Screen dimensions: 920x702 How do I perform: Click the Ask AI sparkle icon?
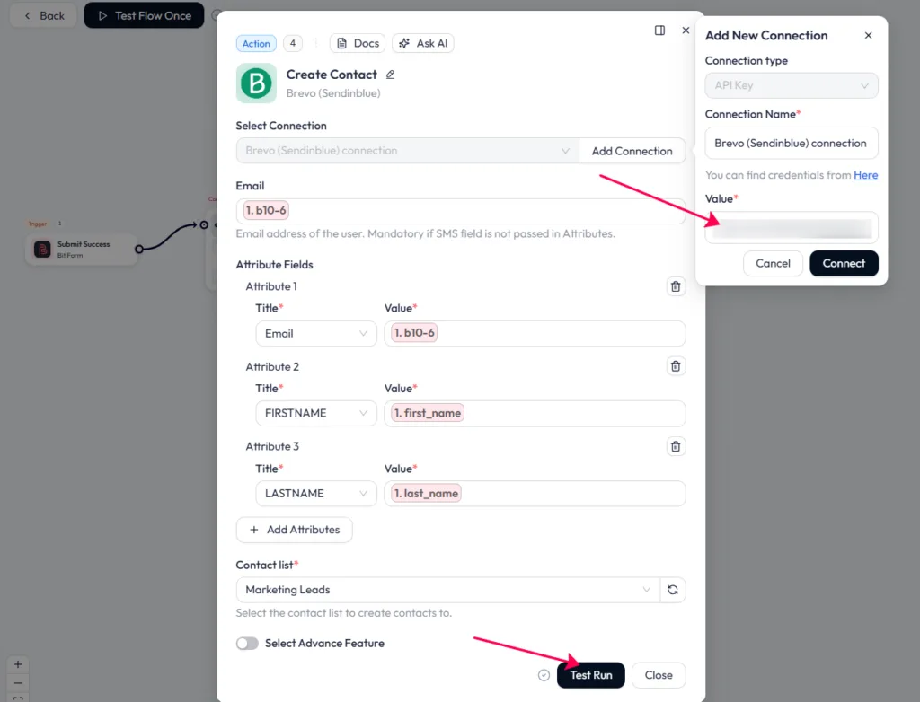tap(404, 43)
